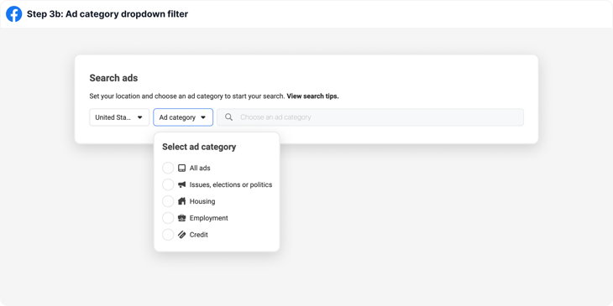The height and width of the screenshot is (306, 613).
Task: Click the Employment label text
Action: 209,218
